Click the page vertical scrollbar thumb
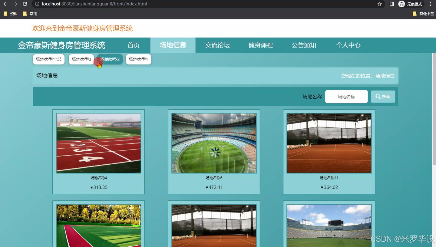Viewport: 436px width, 247px height. click(434, 109)
